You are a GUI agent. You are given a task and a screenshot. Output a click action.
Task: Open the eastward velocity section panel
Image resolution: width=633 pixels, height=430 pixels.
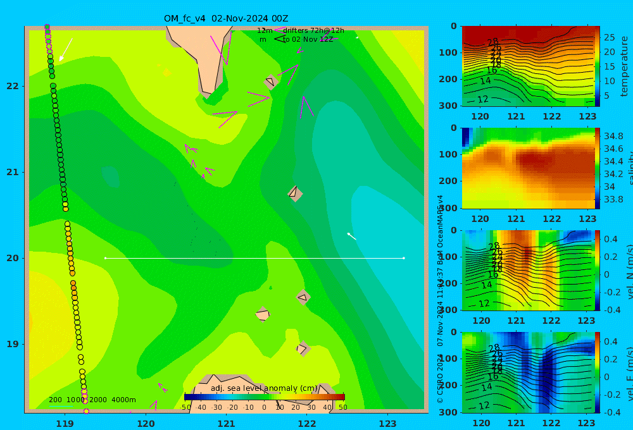pyautogui.click(x=528, y=372)
